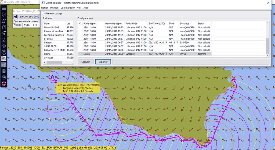
Task: Step GRIB time back with blue arrow
Action: (16, 17)
